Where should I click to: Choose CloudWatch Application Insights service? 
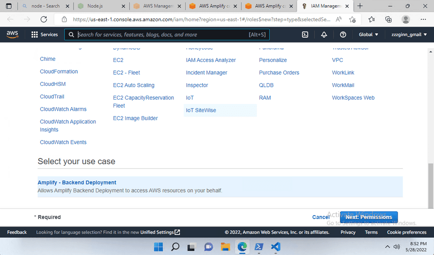tap(68, 126)
